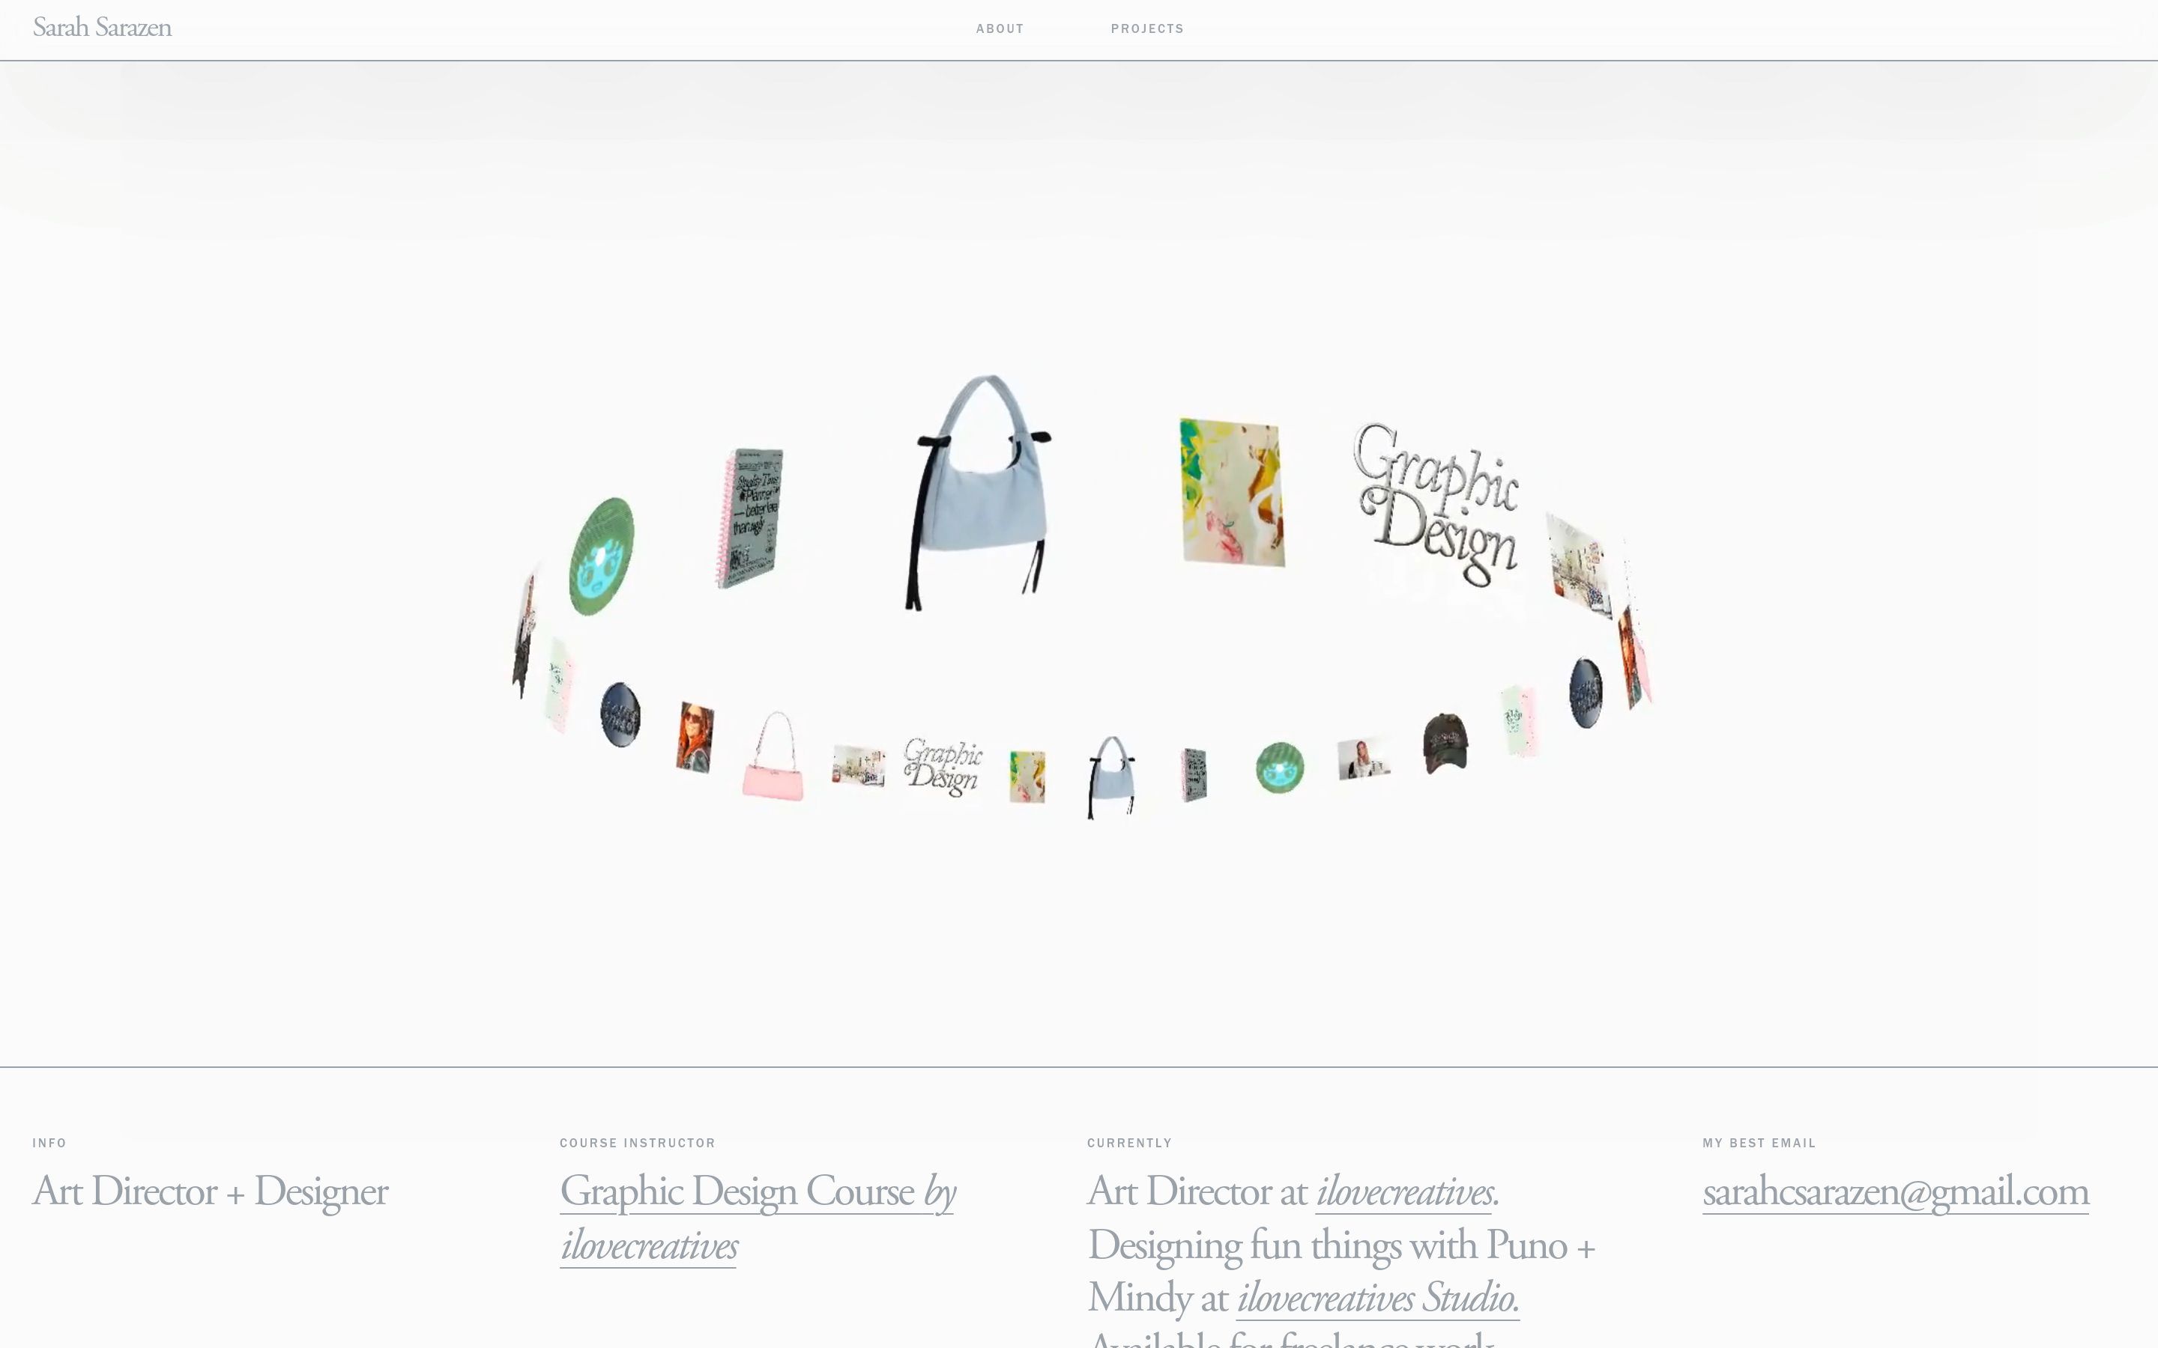Select the large blue handbag in carousel
Screen dimensions: 2158x1348
pos(979,492)
